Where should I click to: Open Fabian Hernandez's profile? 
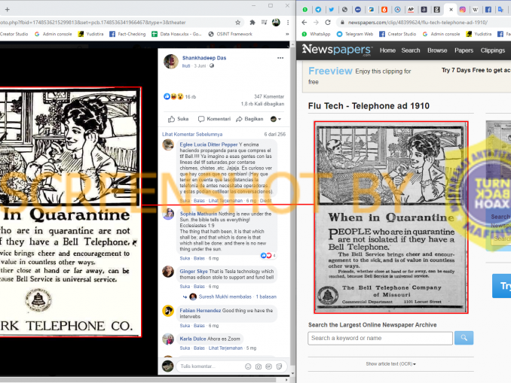click(200, 311)
